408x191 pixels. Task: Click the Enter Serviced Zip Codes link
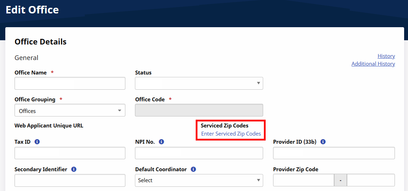[x=231, y=134]
